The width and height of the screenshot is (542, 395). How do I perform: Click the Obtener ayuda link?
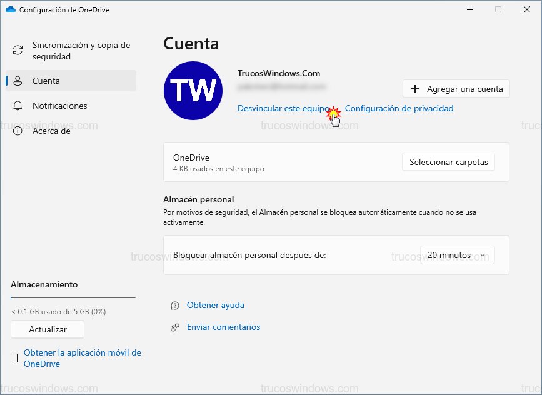point(216,306)
